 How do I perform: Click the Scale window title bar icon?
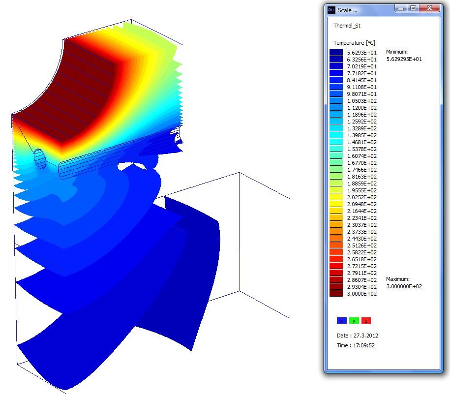(x=331, y=10)
